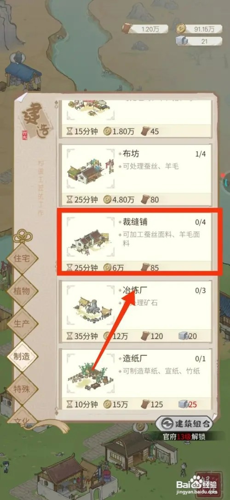
Task: Open the 生产 category tab
Action: (22, 324)
